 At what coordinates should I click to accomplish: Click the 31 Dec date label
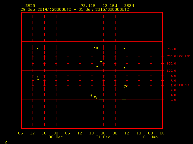tap(103, 137)
